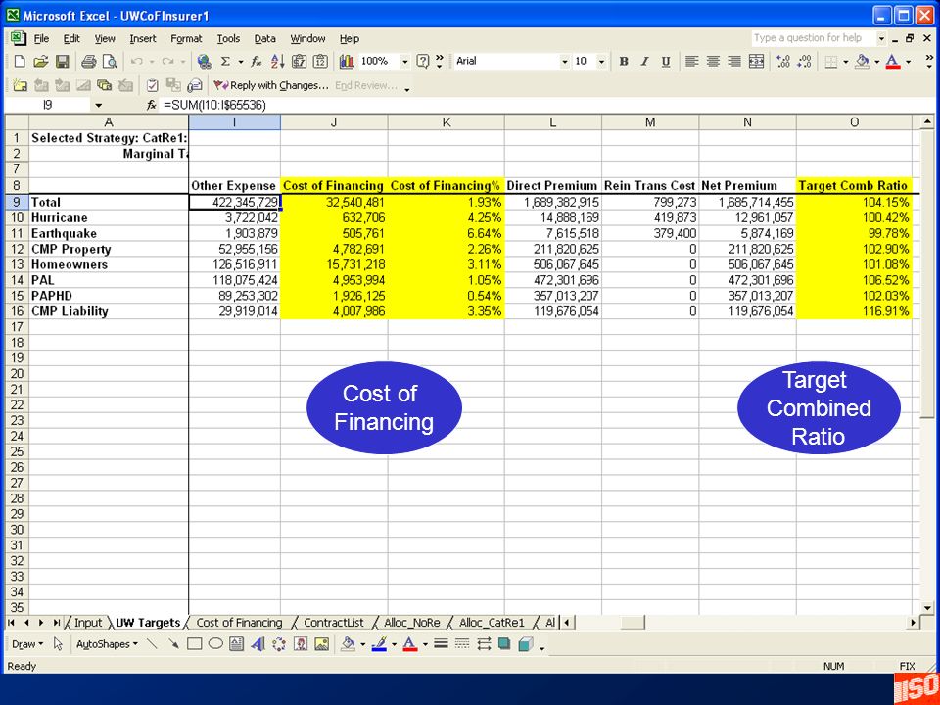This screenshot has width=940, height=705.
Task: Select column J header
Action: [334, 122]
